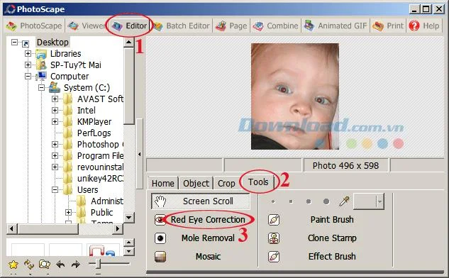
Task: Click the Clone Stamp icon
Action: pos(274,238)
